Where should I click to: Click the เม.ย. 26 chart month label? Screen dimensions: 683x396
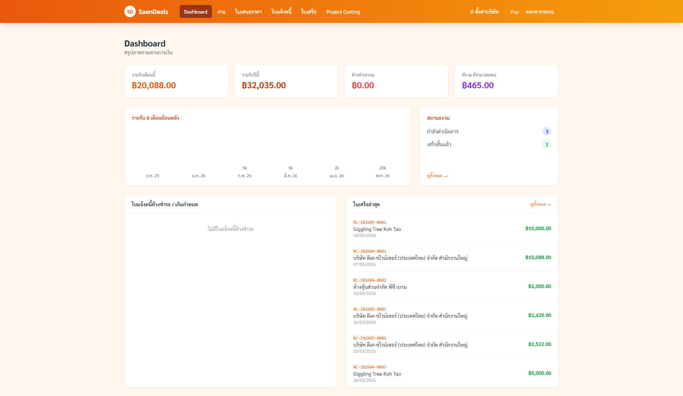tap(336, 176)
